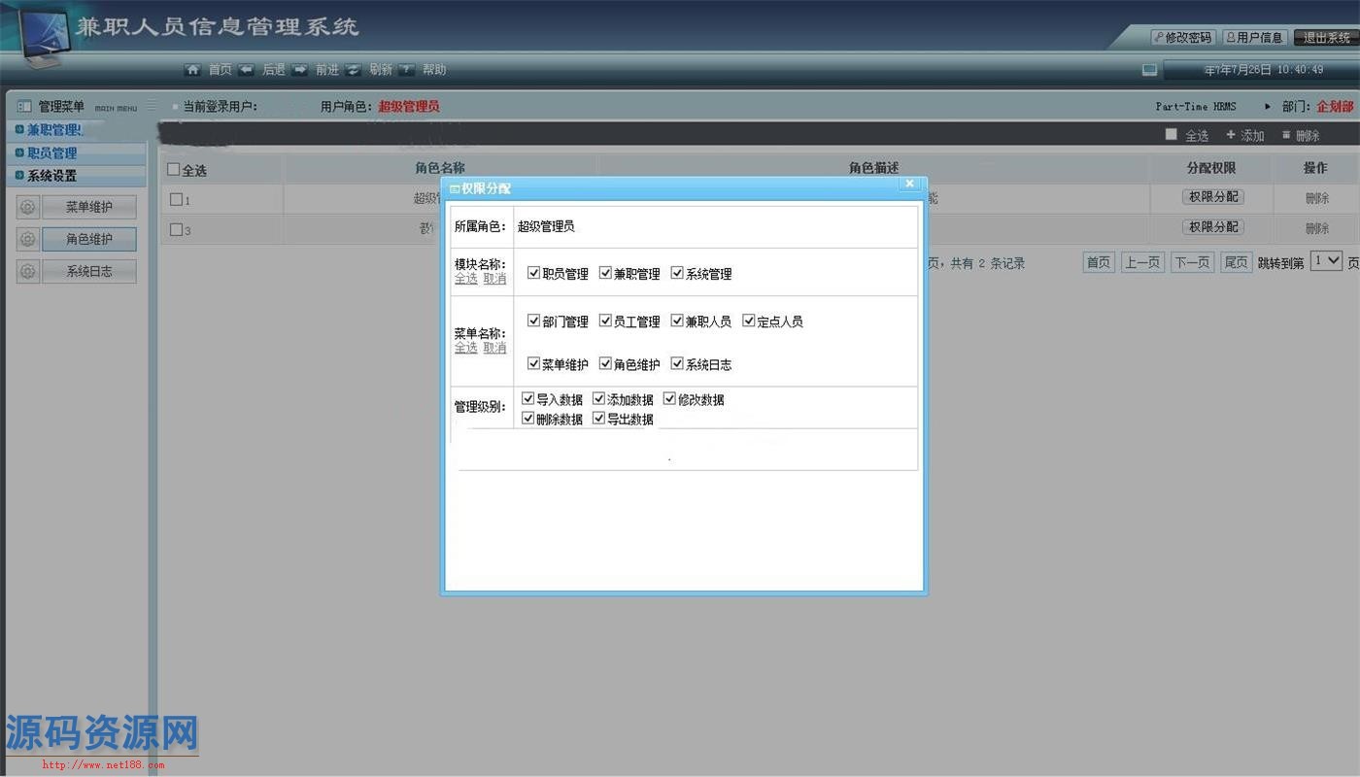This screenshot has width=1360, height=777.
Task: Uncheck the 角色维护 checkbox in the dialog
Action: pos(605,363)
